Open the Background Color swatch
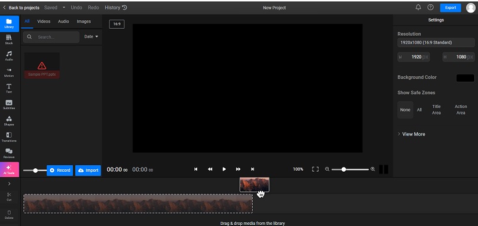Viewport: 478px width, 226px height. (x=465, y=78)
